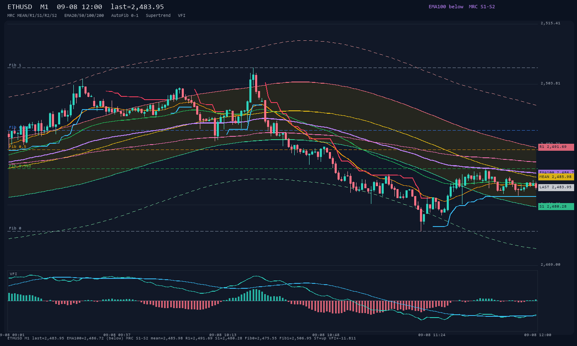The height and width of the screenshot is (346, 577).
Task: Click the Fib 0.5 level label
Action: coord(18,147)
